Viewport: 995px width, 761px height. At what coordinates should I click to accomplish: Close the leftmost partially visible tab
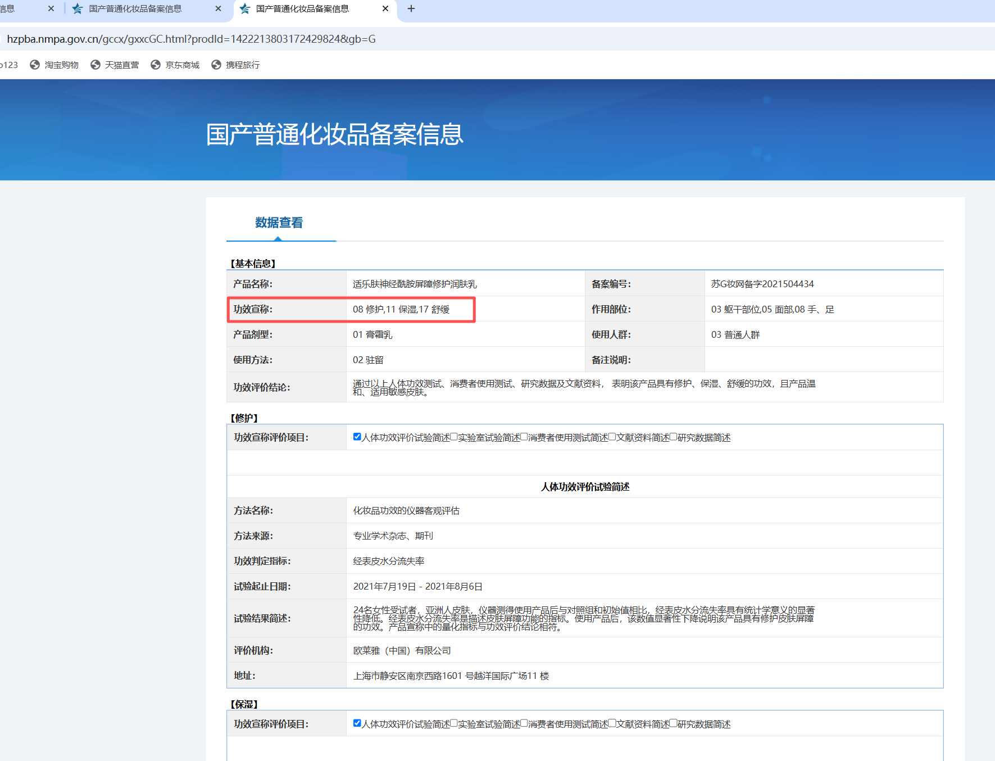(51, 8)
